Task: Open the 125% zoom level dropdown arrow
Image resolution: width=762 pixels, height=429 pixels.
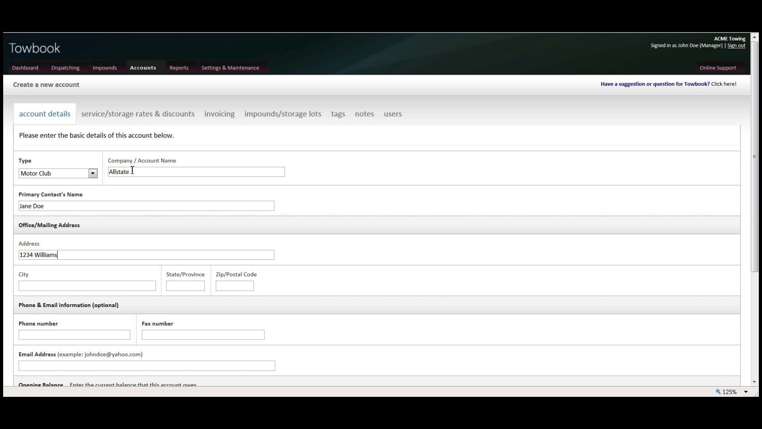Action: tap(746, 392)
